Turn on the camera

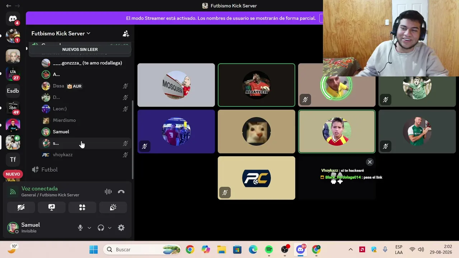tap(21, 207)
